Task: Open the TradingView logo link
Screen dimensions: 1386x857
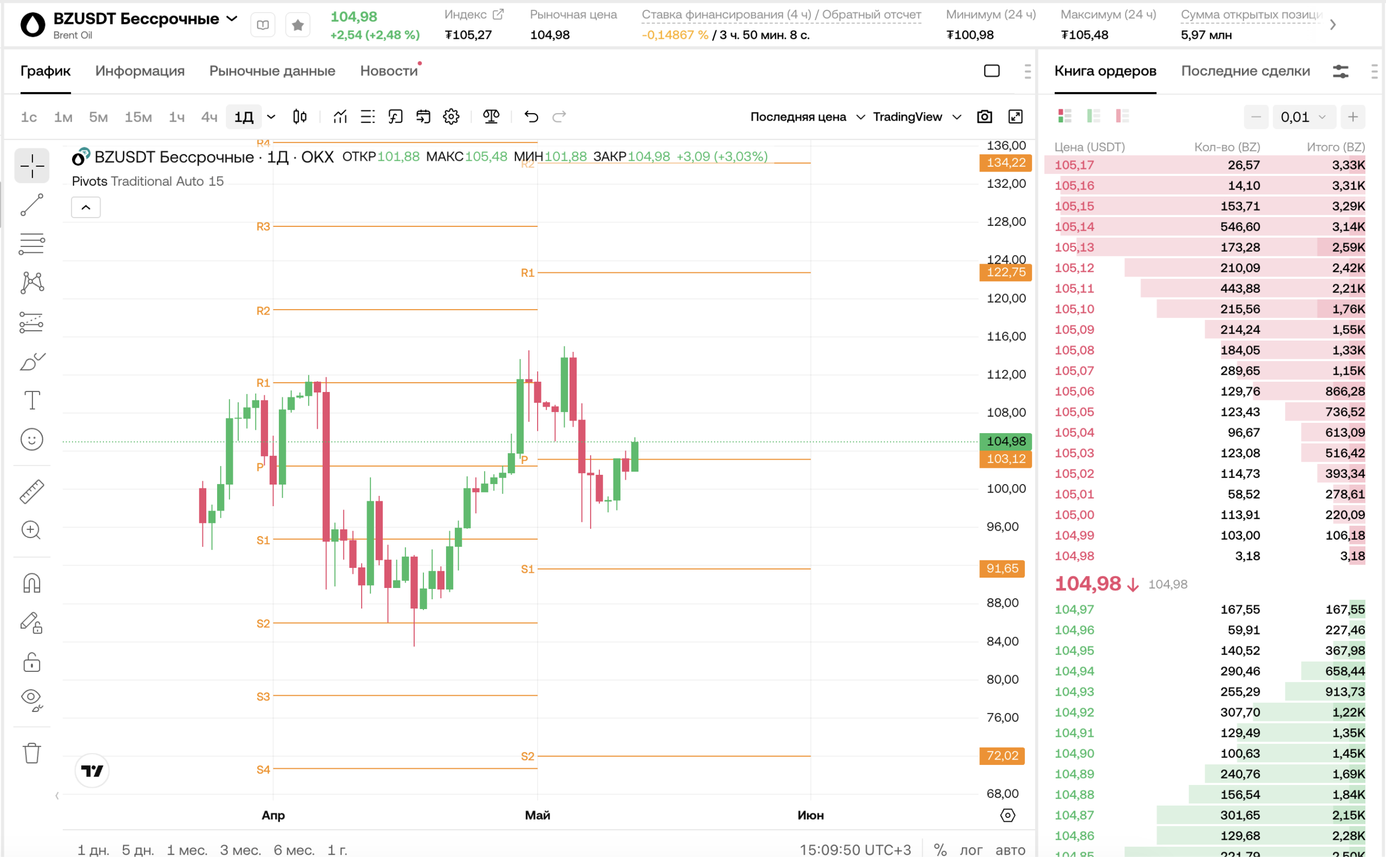Action: [x=92, y=771]
